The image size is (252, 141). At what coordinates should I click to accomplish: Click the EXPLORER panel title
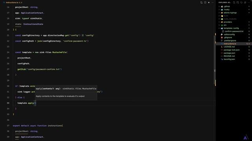[225, 3]
